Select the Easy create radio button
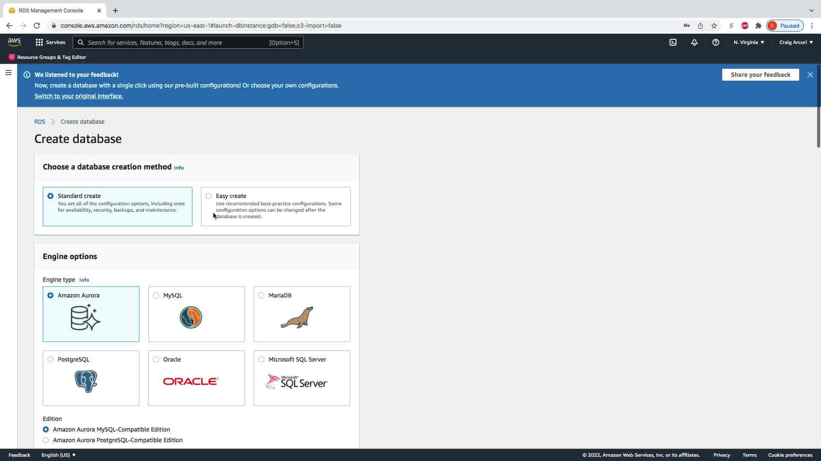Viewport: 821px width, 461px height. [209, 196]
